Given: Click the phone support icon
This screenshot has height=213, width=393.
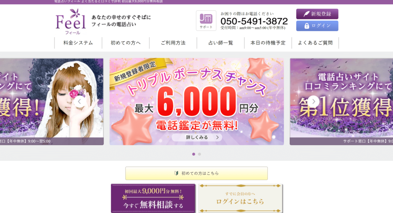Looking at the screenshot, I should 206,21.
